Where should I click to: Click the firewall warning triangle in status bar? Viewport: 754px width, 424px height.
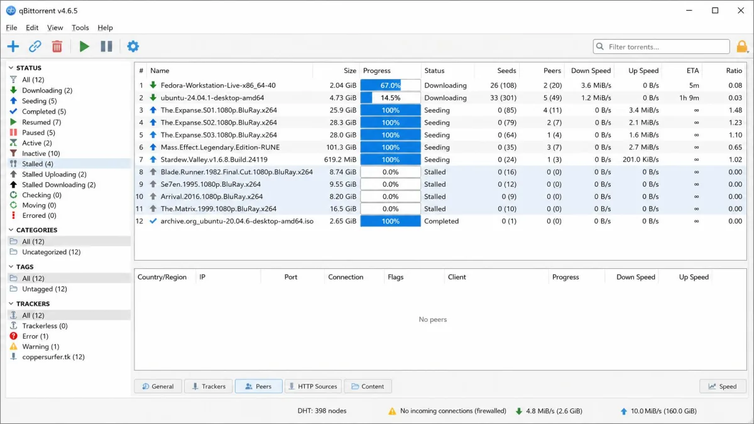tap(393, 411)
